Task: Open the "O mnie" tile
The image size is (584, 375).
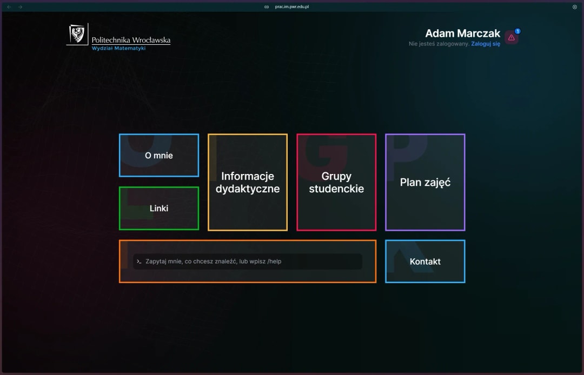Action: point(159,156)
